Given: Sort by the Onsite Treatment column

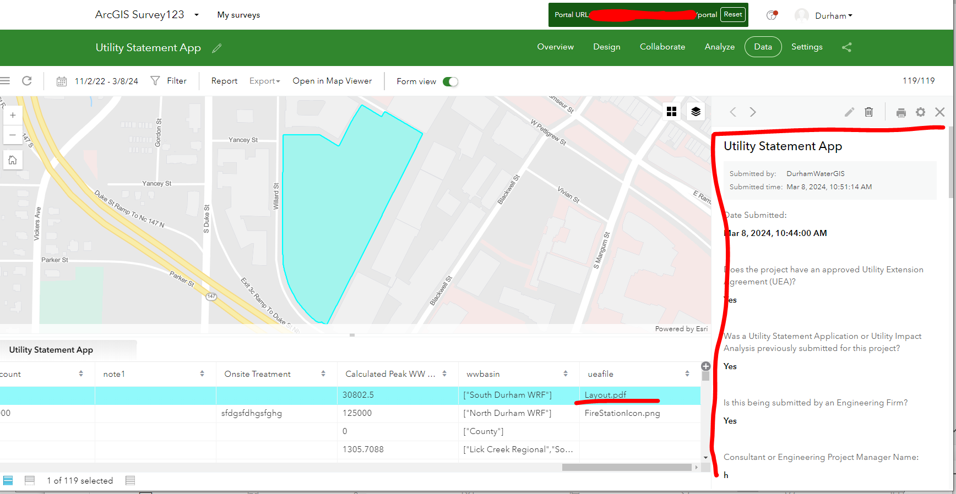Looking at the screenshot, I should tap(323, 374).
